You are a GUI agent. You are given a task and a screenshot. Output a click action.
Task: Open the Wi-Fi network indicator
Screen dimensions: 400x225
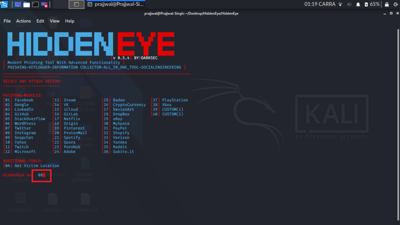click(340, 4)
